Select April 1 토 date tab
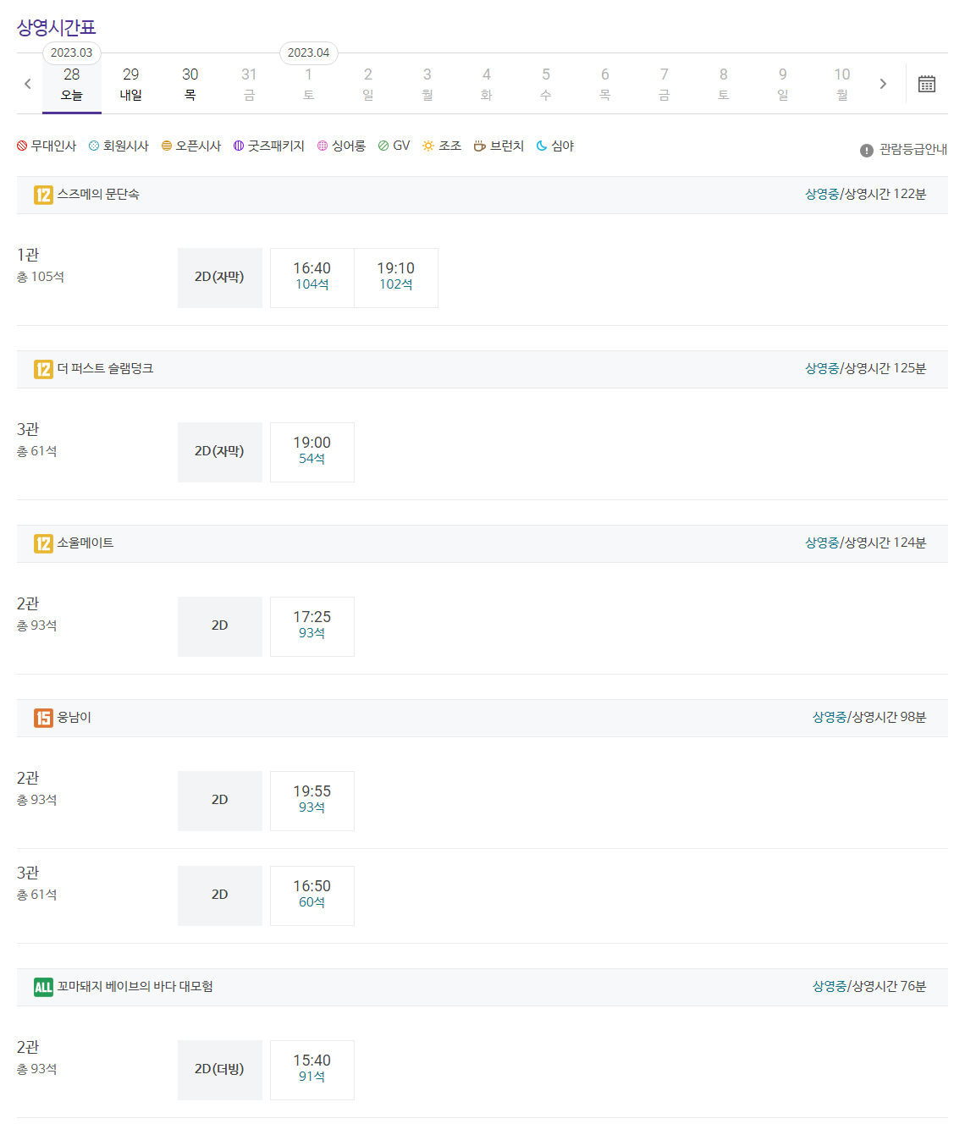965x1124 pixels. (x=309, y=84)
